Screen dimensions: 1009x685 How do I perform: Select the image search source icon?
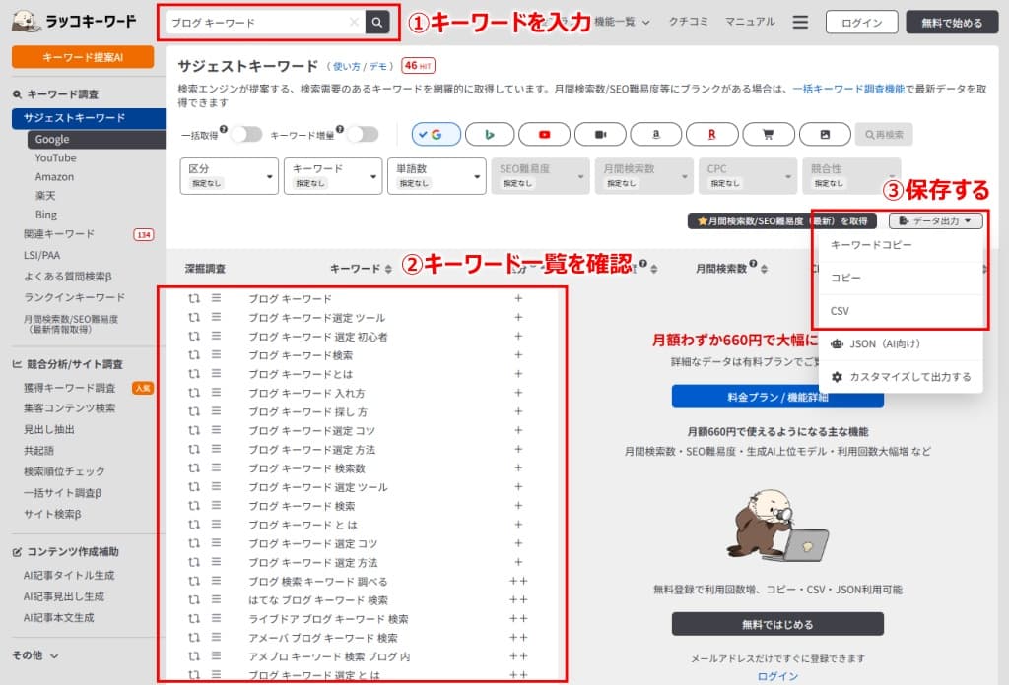(825, 133)
